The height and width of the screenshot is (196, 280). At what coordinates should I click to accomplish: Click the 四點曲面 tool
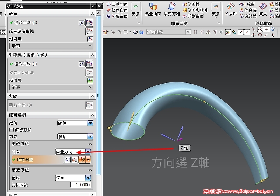(117, 4)
